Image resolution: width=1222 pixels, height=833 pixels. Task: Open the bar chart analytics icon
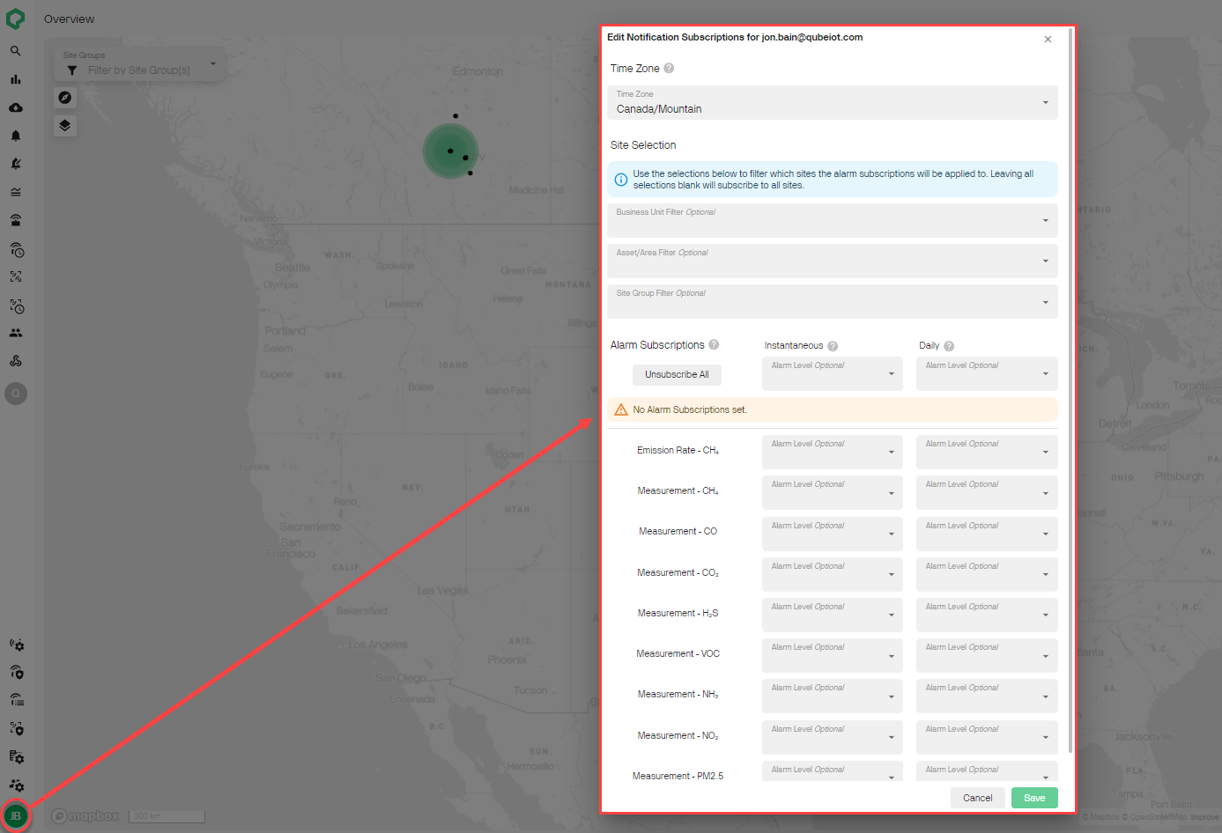click(x=16, y=79)
